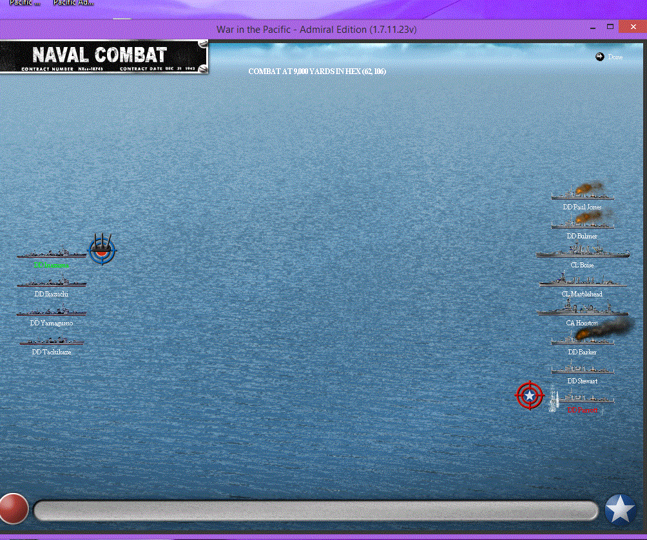Click the Allied white star emblem
The height and width of the screenshot is (540, 647).
pyautogui.click(x=620, y=510)
